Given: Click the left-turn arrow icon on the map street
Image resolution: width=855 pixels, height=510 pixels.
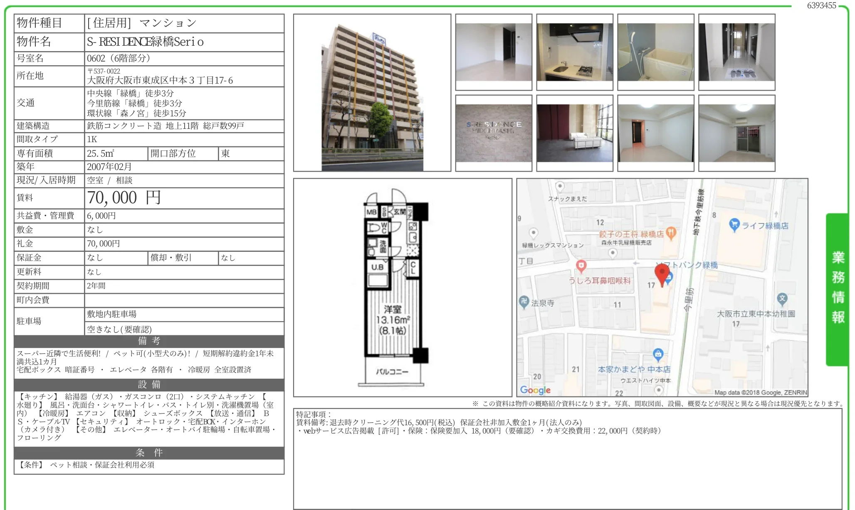Looking at the screenshot, I should click(636, 262).
